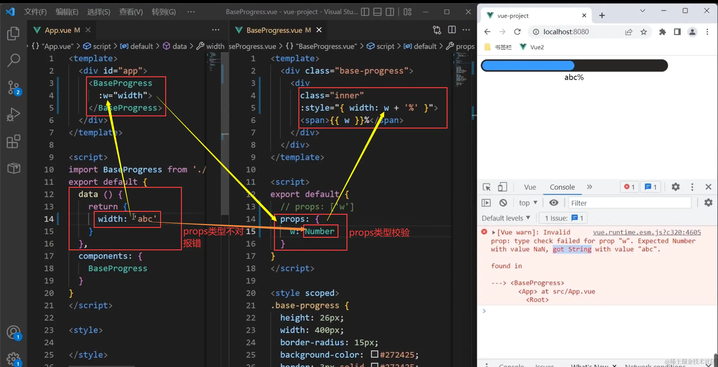Open the Vue2 bookmark
This screenshot has height=367, width=718.
click(x=532, y=47)
